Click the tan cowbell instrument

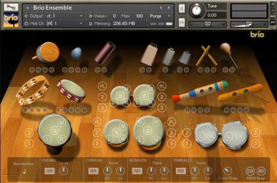point(150,54)
